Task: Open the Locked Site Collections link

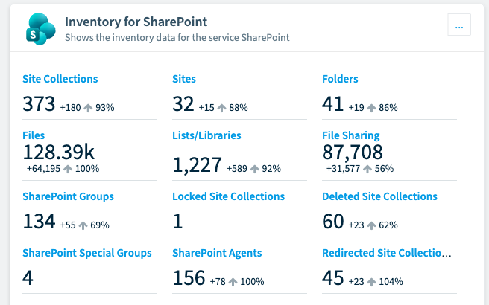Action: click(229, 196)
